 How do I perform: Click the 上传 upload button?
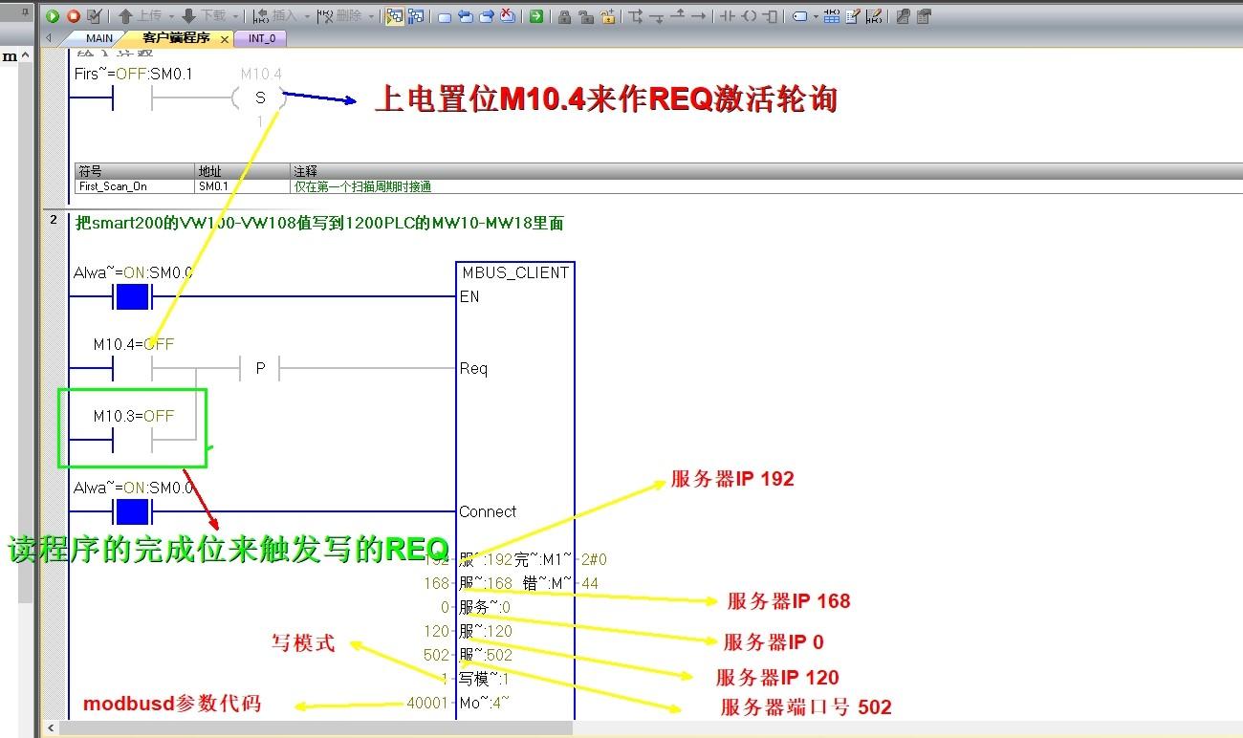click(x=140, y=16)
